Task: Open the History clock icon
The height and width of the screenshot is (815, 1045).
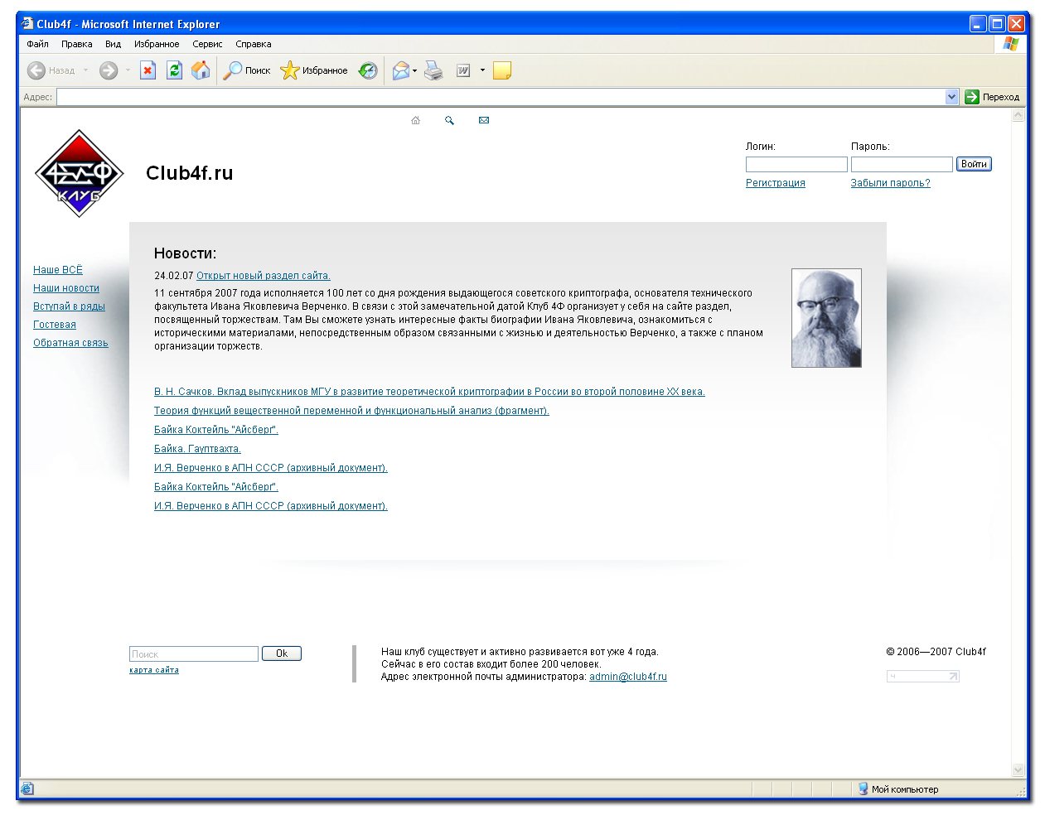Action: [x=368, y=70]
